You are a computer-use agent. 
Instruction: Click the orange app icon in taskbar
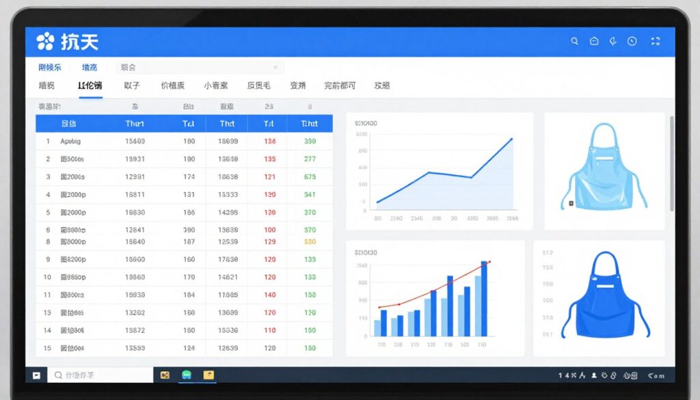click(165, 375)
